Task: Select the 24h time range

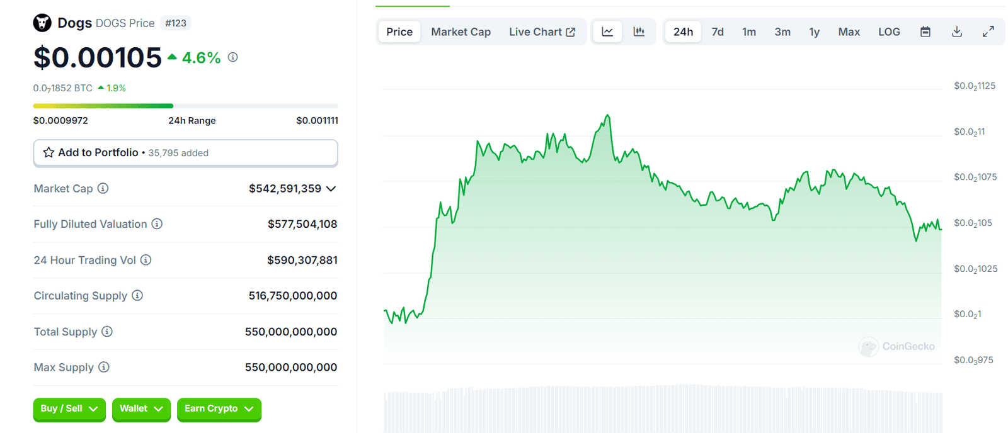Action: (684, 31)
